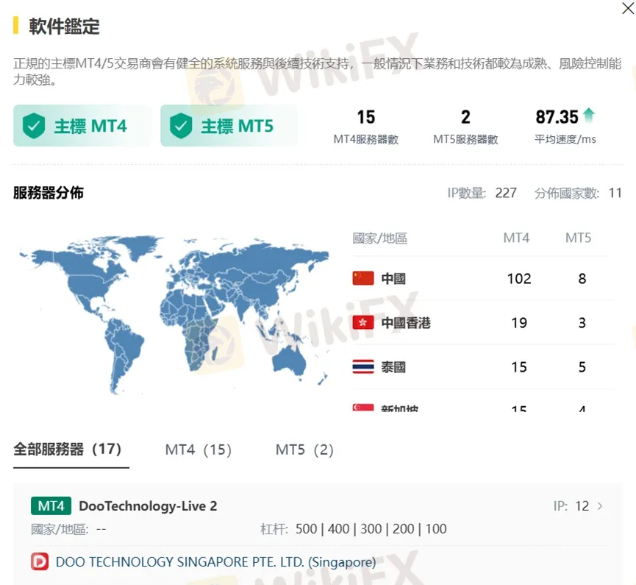Click the China flag icon

pos(363,278)
